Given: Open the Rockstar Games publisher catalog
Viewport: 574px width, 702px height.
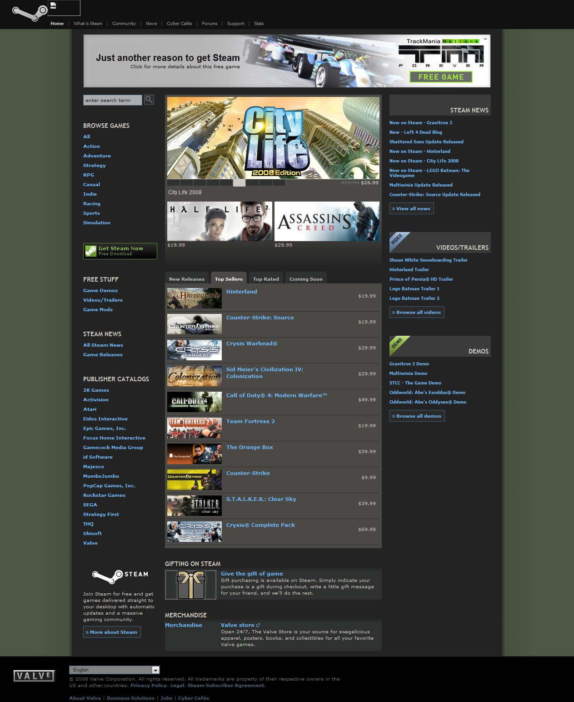Looking at the screenshot, I should [104, 495].
